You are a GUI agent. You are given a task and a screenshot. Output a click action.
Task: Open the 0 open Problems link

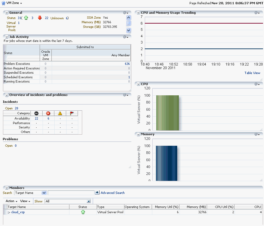(x=16, y=146)
